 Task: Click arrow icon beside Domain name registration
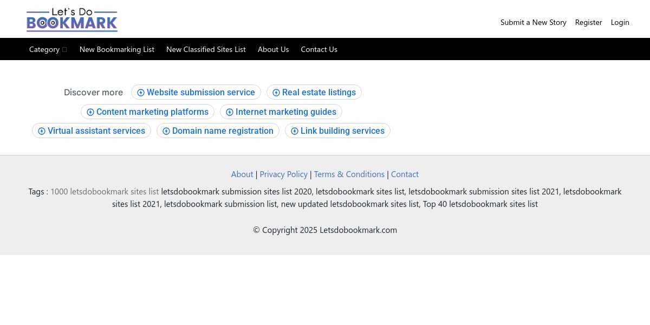tap(166, 131)
